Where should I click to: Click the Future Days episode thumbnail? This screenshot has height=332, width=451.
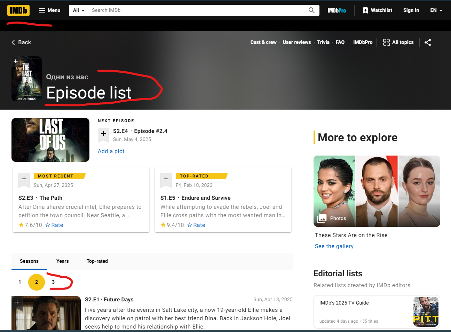(x=46, y=313)
